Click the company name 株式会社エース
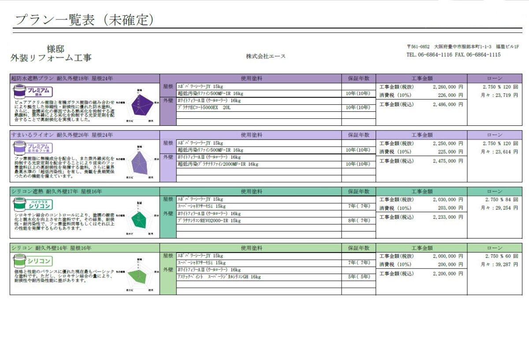The image size is (529, 356). (266, 56)
